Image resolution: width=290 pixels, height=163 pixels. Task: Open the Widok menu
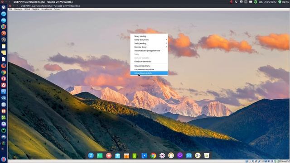click(x=27, y=9)
